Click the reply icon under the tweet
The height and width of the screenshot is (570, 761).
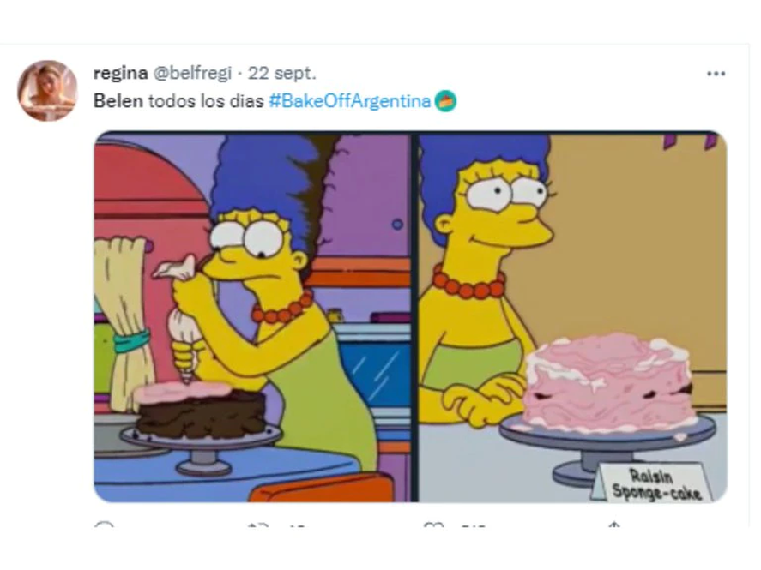[x=104, y=525]
